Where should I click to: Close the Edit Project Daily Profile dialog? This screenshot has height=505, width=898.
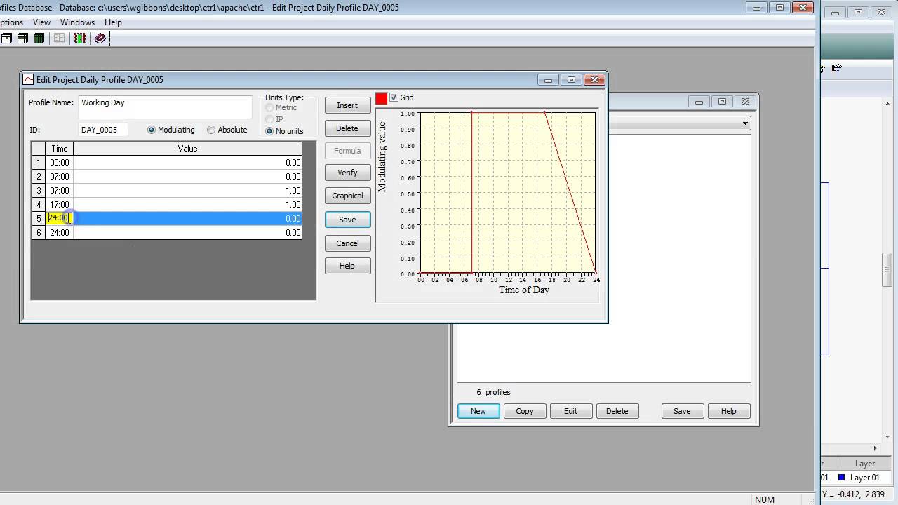595,79
